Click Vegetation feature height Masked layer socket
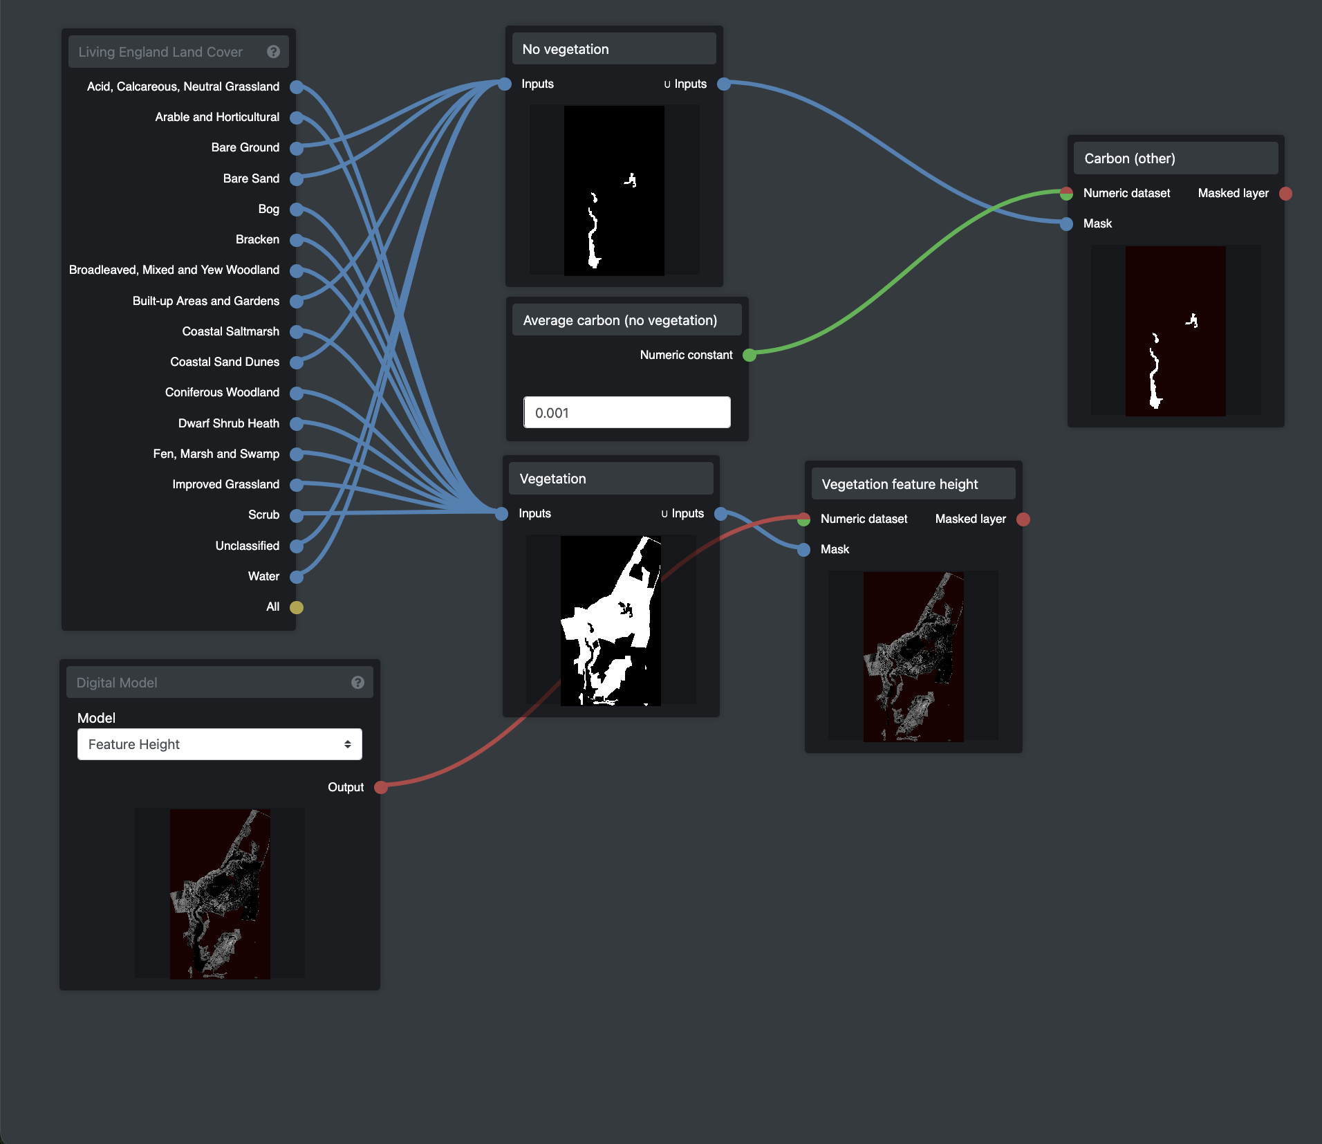1322x1144 pixels. [x=1023, y=519]
